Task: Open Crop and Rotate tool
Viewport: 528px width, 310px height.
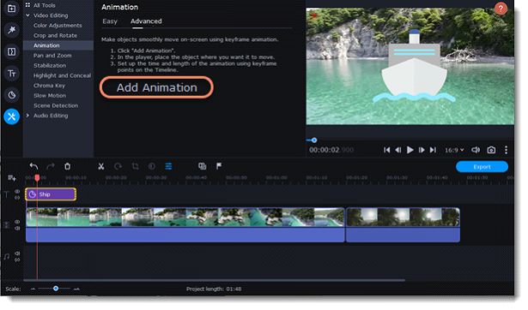Action: 55,36
